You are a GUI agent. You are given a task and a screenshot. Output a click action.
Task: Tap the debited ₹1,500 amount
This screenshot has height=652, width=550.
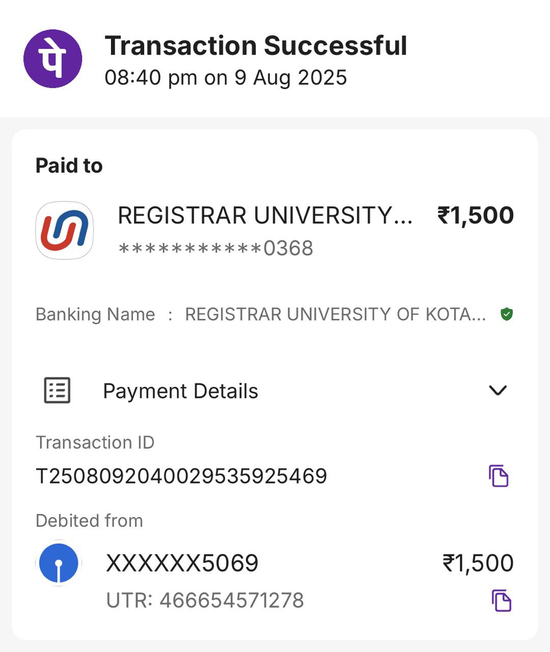[478, 563]
